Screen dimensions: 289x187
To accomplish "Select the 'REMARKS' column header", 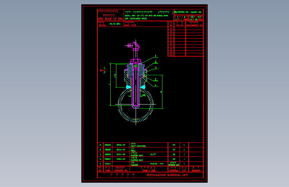I will (x=196, y=171).
